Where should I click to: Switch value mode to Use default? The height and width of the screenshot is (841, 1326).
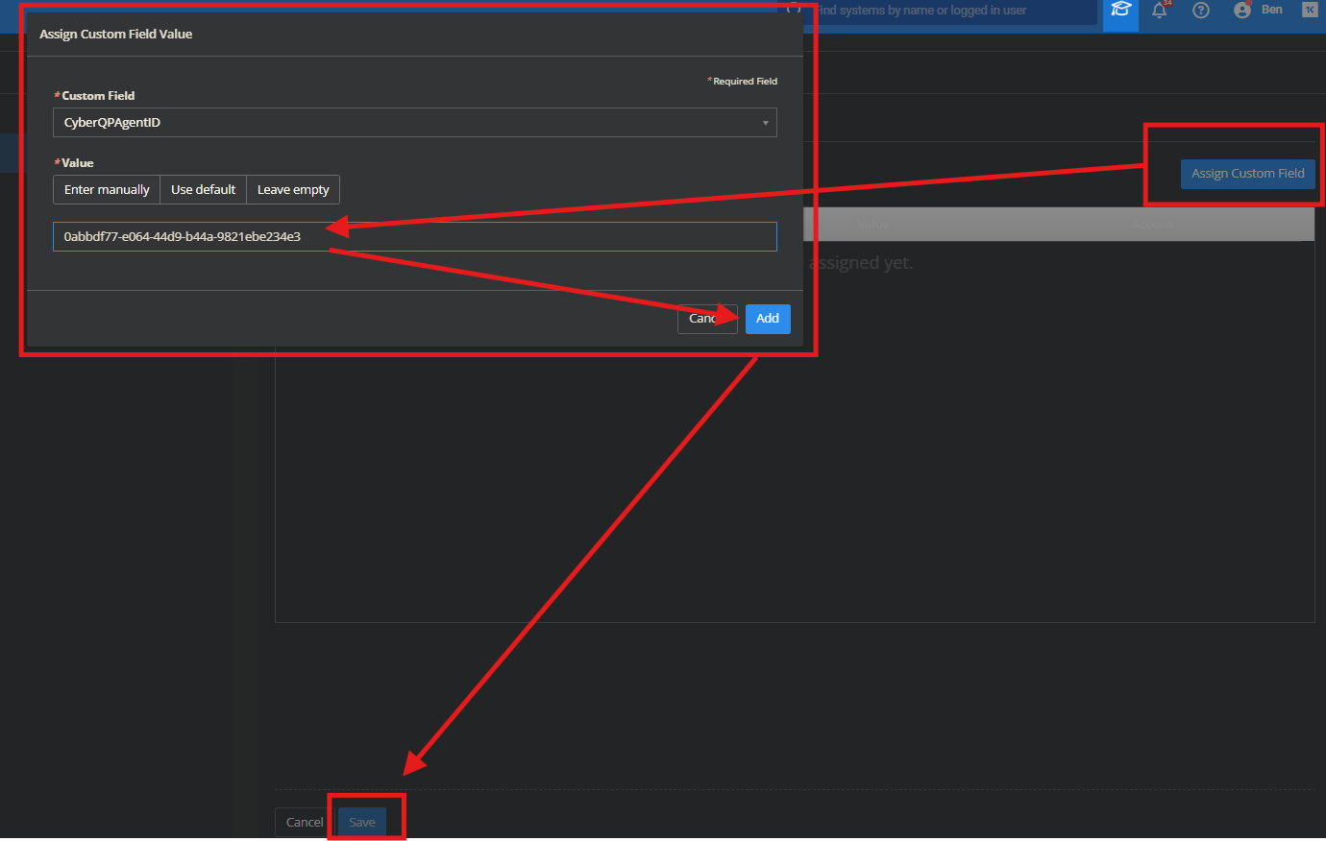coord(203,189)
